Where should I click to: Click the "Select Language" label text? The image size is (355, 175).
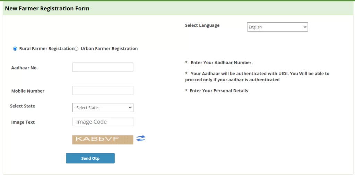click(202, 25)
